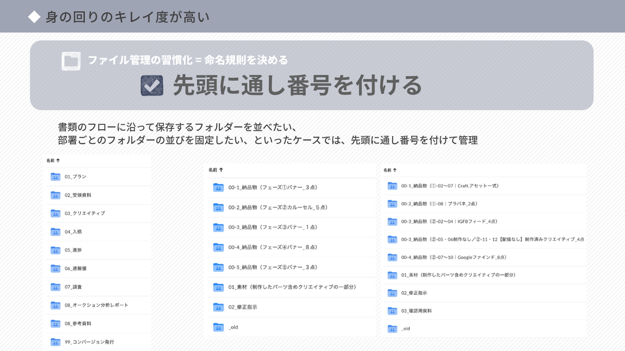Click folder icon for フェーズ⑤バナー_３点
The width and height of the screenshot is (625, 351).
[x=218, y=267]
